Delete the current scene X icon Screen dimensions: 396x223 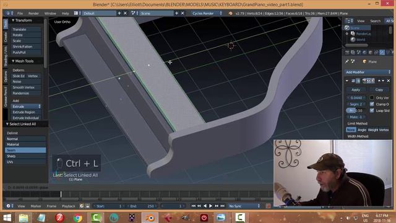183,13
